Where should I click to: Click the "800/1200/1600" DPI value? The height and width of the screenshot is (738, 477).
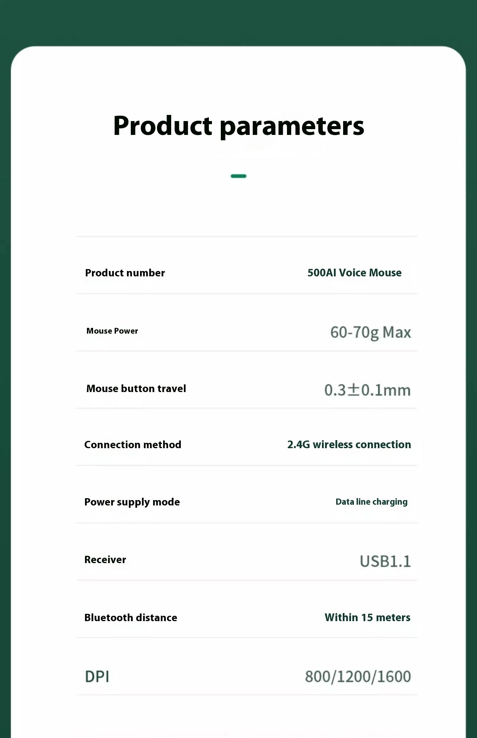click(x=358, y=676)
